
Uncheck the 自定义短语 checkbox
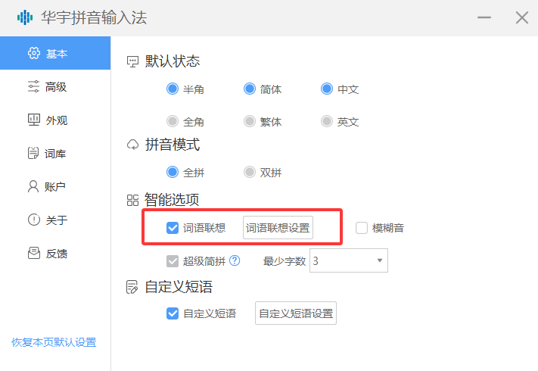tap(173, 313)
